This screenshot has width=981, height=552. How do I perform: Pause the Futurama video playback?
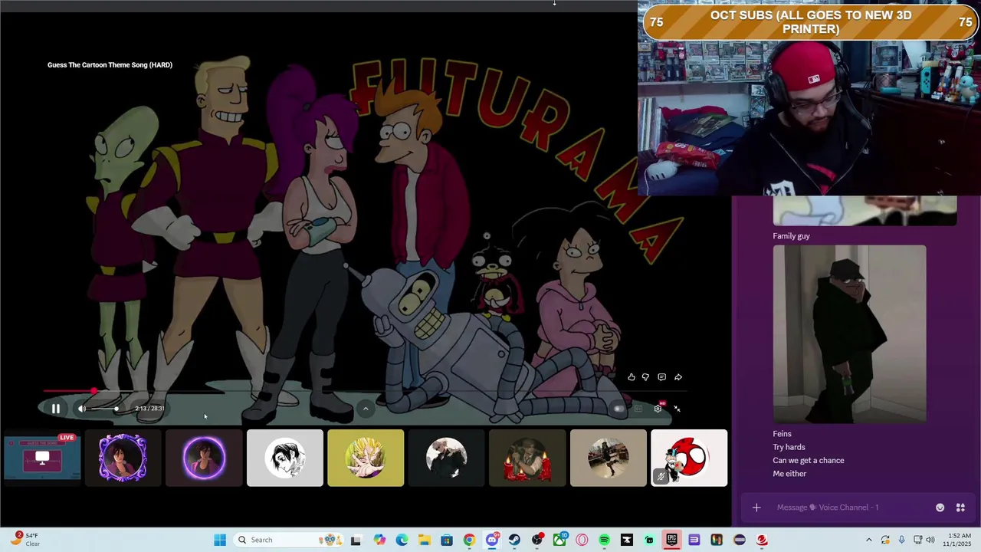[x=55, y=409]
